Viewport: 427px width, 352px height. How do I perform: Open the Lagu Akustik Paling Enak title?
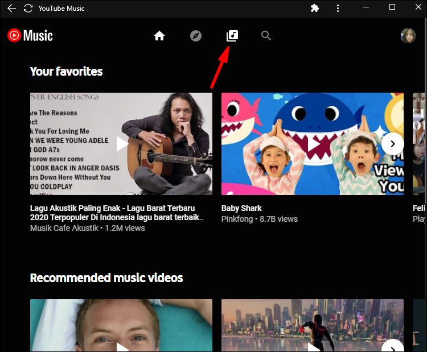[x=117, y=213]
